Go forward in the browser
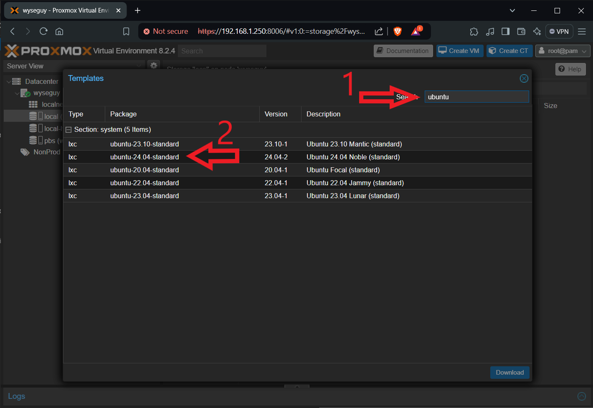This screenshot has width=593, height=408. coord(28,31)
